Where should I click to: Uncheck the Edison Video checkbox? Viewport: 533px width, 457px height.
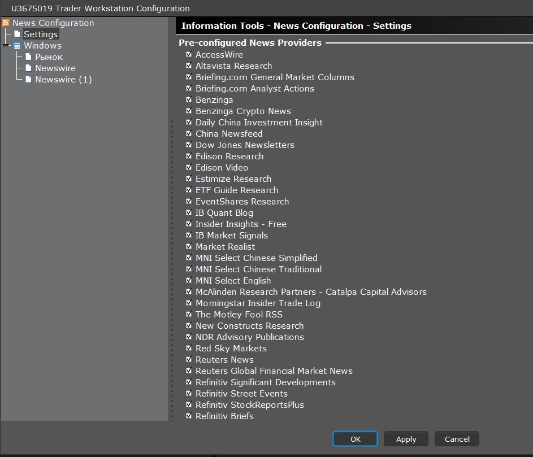[x=189, y=167]
